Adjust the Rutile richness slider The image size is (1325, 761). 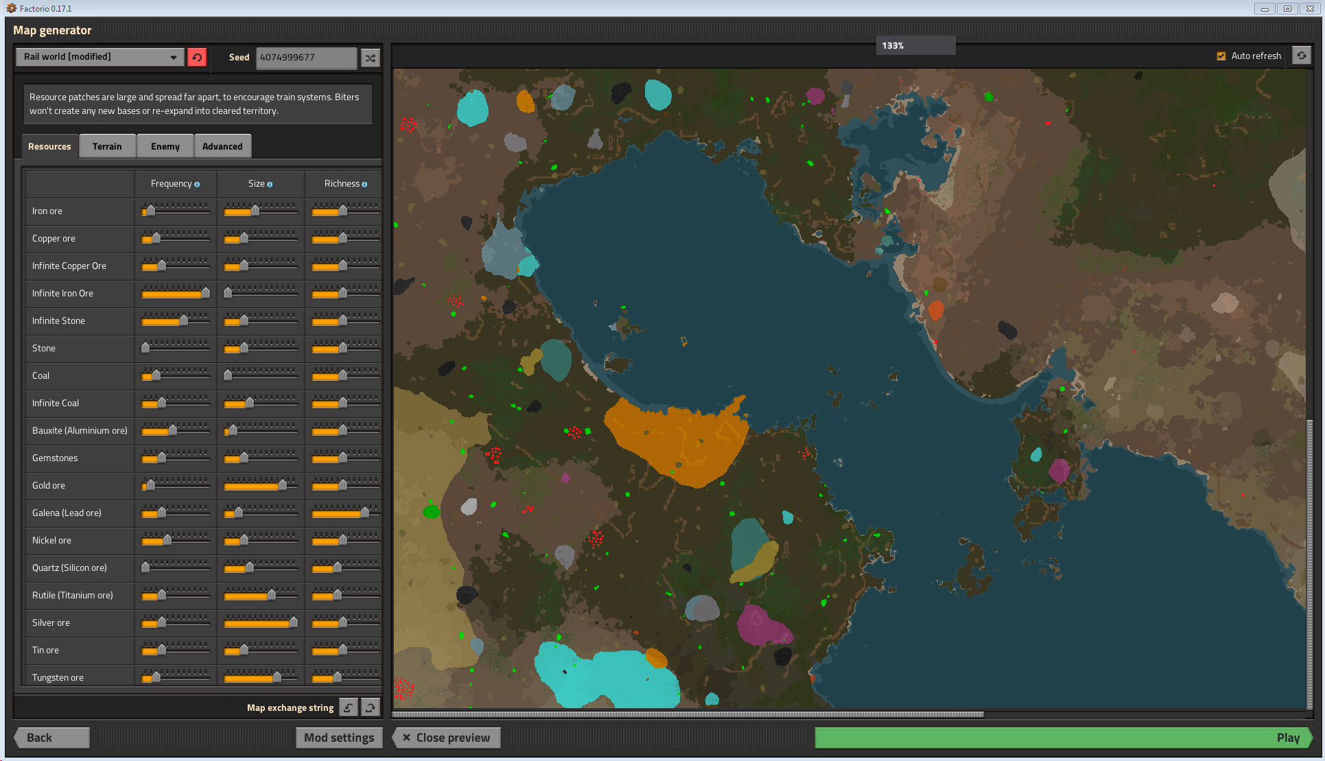345,595
